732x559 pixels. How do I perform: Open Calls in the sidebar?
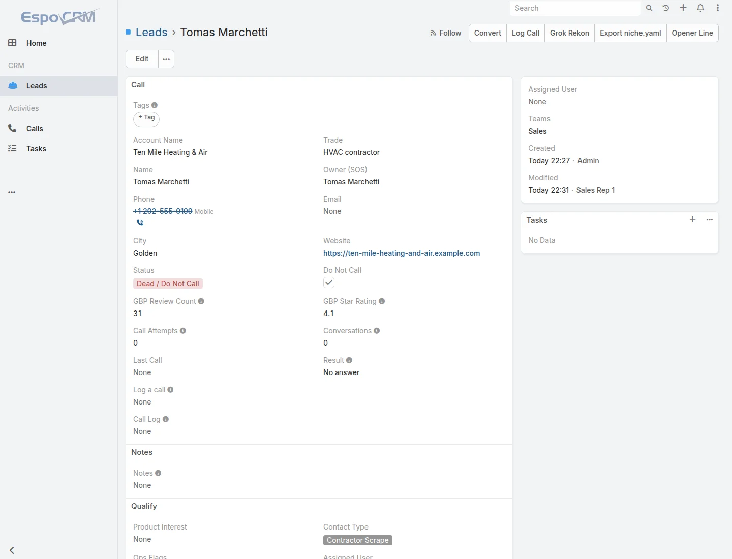[58, 129]
